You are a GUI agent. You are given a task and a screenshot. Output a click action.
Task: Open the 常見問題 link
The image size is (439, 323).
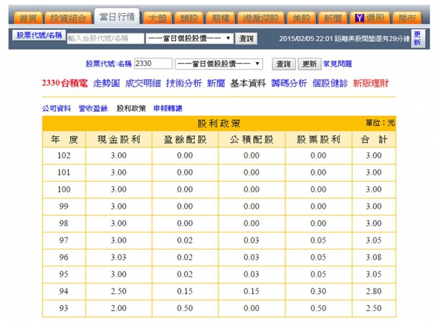click(x=337, y=64)
